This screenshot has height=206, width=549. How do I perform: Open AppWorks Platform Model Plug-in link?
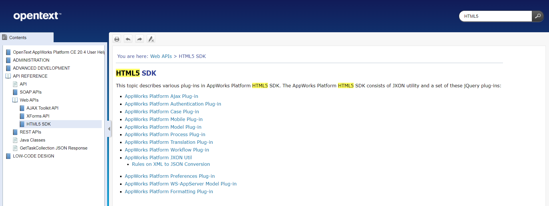click(x=163, y=127)
